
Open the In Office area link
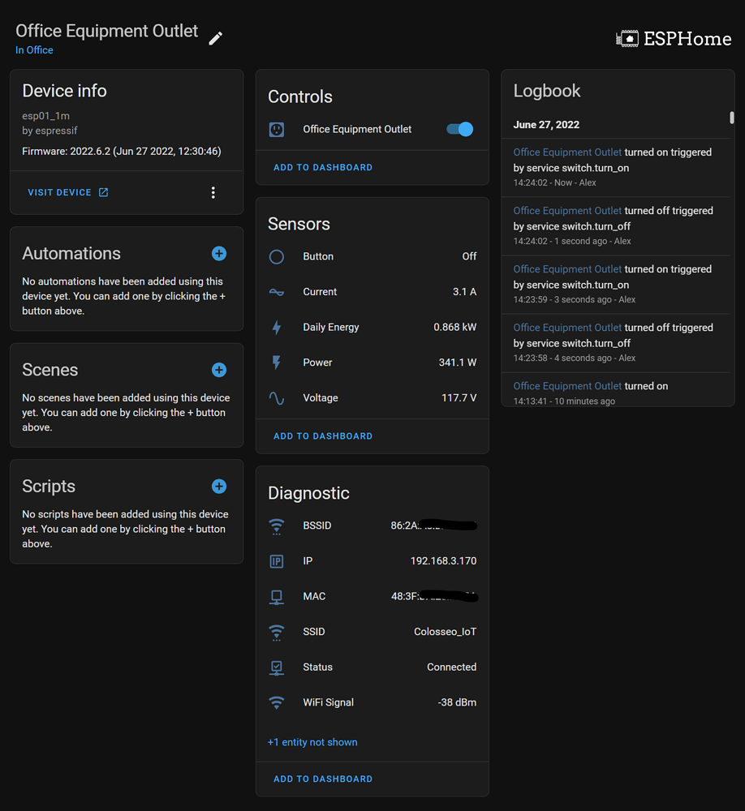(x=34, y=50)
